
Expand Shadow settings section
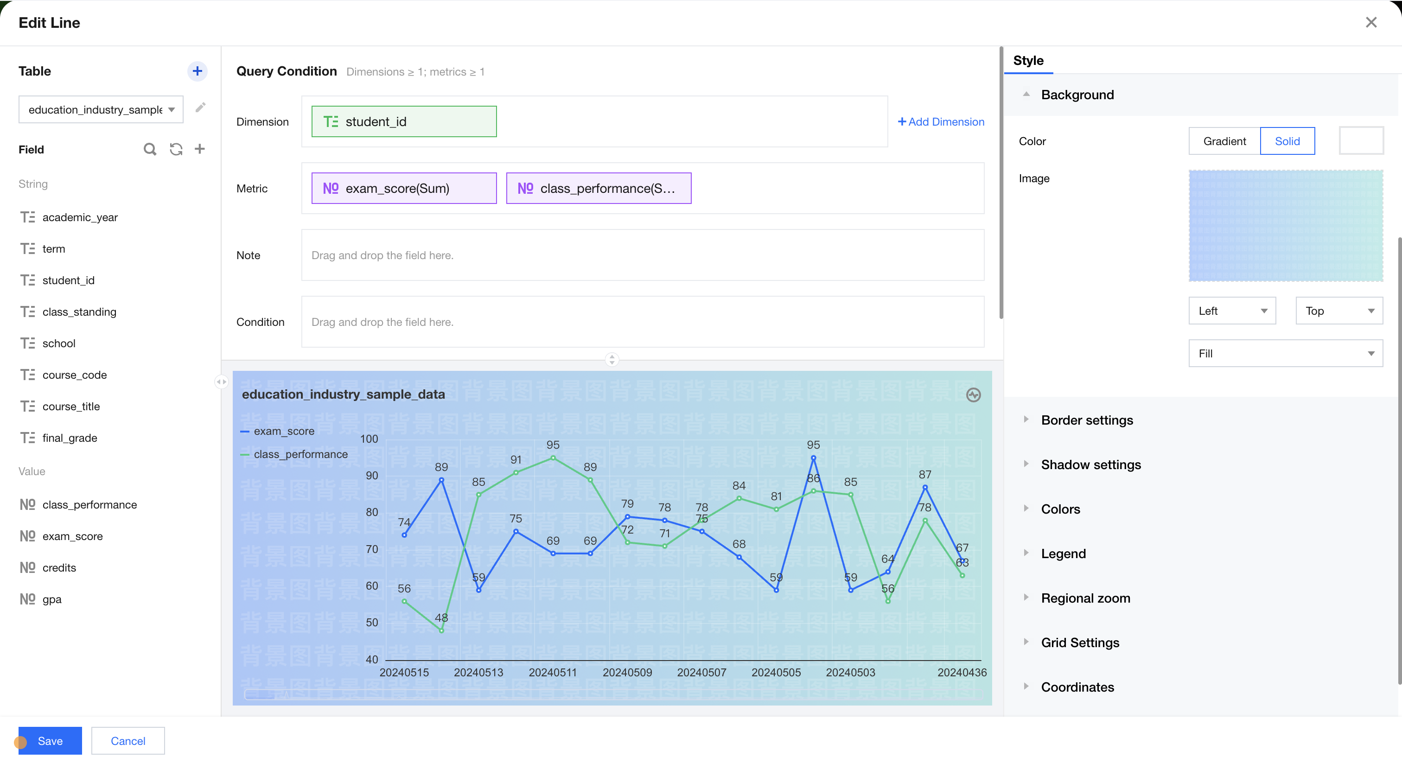(x=1026, y=464)
